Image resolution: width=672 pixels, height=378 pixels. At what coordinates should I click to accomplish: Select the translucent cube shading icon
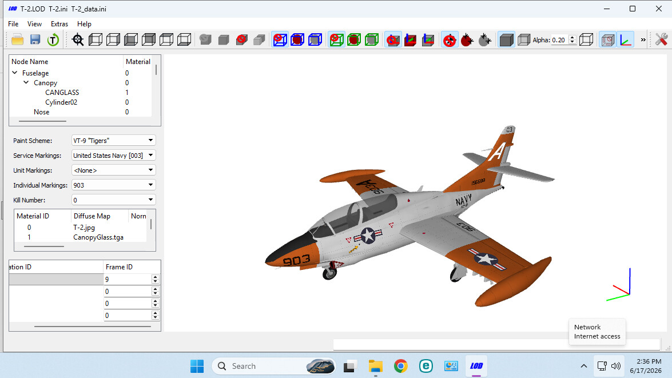(x=524, y=40)
